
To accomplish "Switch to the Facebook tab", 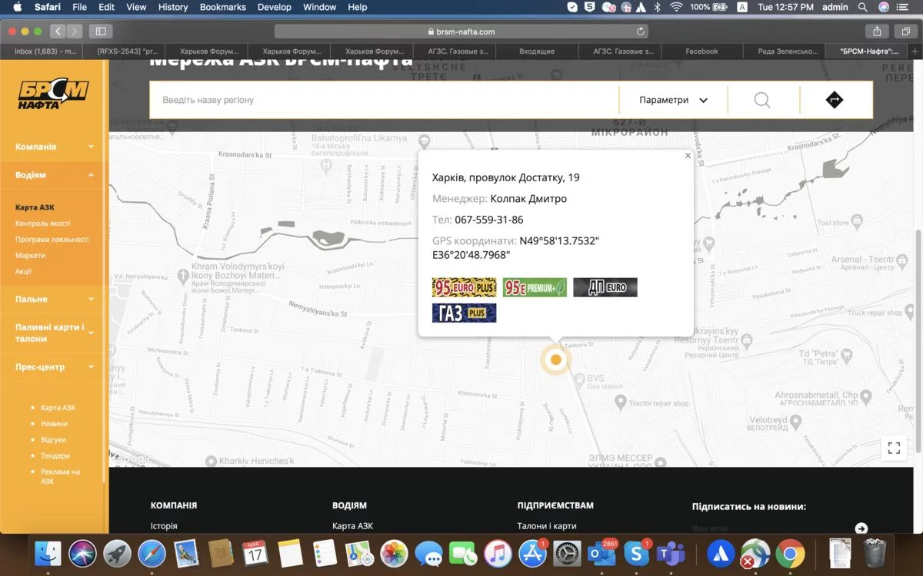I will (702, 51).
